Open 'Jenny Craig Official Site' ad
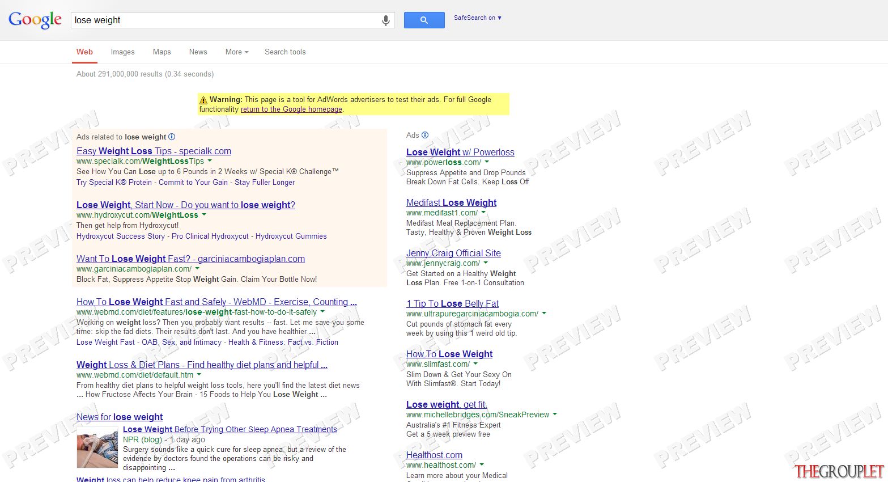 (453, 253)
